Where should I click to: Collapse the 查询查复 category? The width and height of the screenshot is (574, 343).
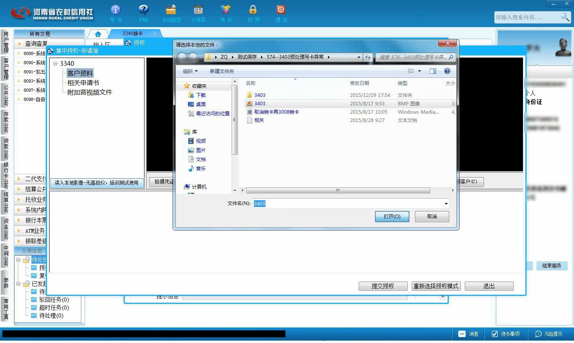tap(19, 43)
